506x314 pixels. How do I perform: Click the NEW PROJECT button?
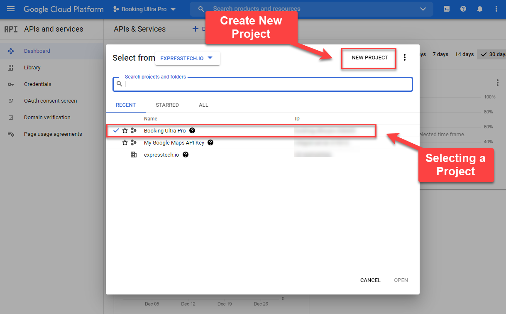[370, 58]
